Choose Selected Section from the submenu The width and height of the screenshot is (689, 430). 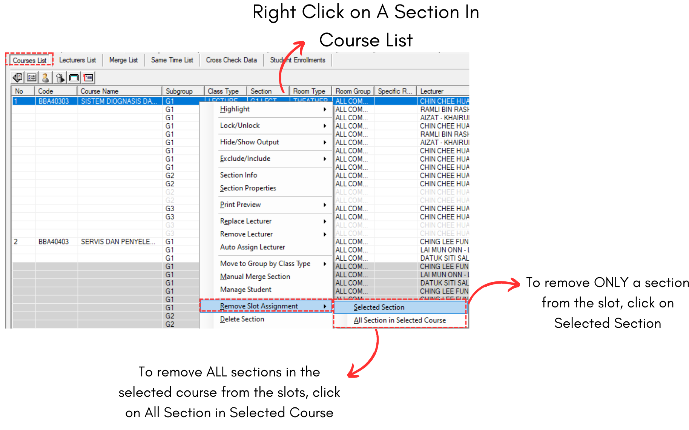pyautogui.click(x=379, y=307)
